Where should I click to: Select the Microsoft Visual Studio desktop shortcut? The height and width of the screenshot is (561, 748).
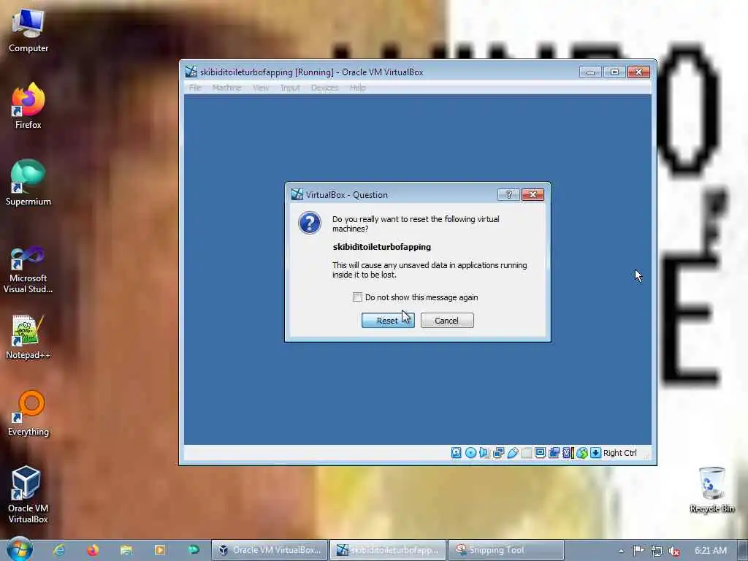[x=28, y=270]
